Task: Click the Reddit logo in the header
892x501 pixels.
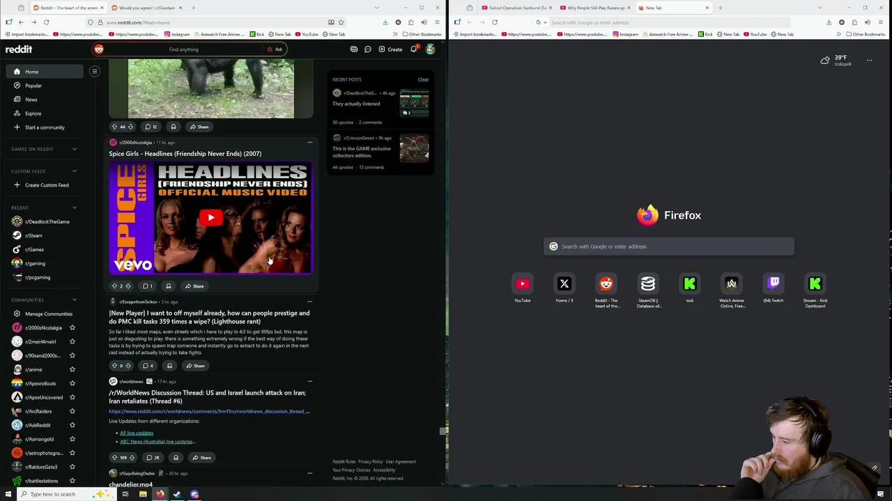Action: [19, 49]
